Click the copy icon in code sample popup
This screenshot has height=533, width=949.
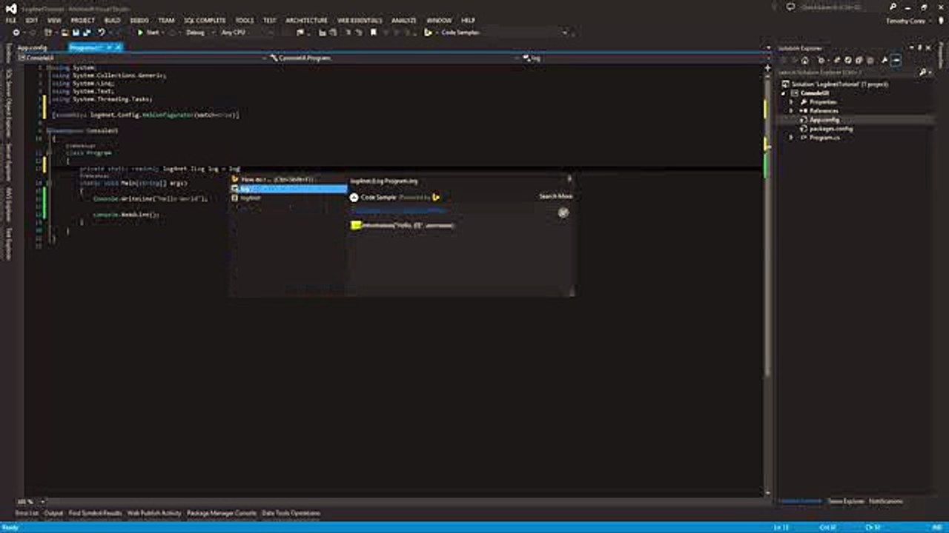(563, 212)
